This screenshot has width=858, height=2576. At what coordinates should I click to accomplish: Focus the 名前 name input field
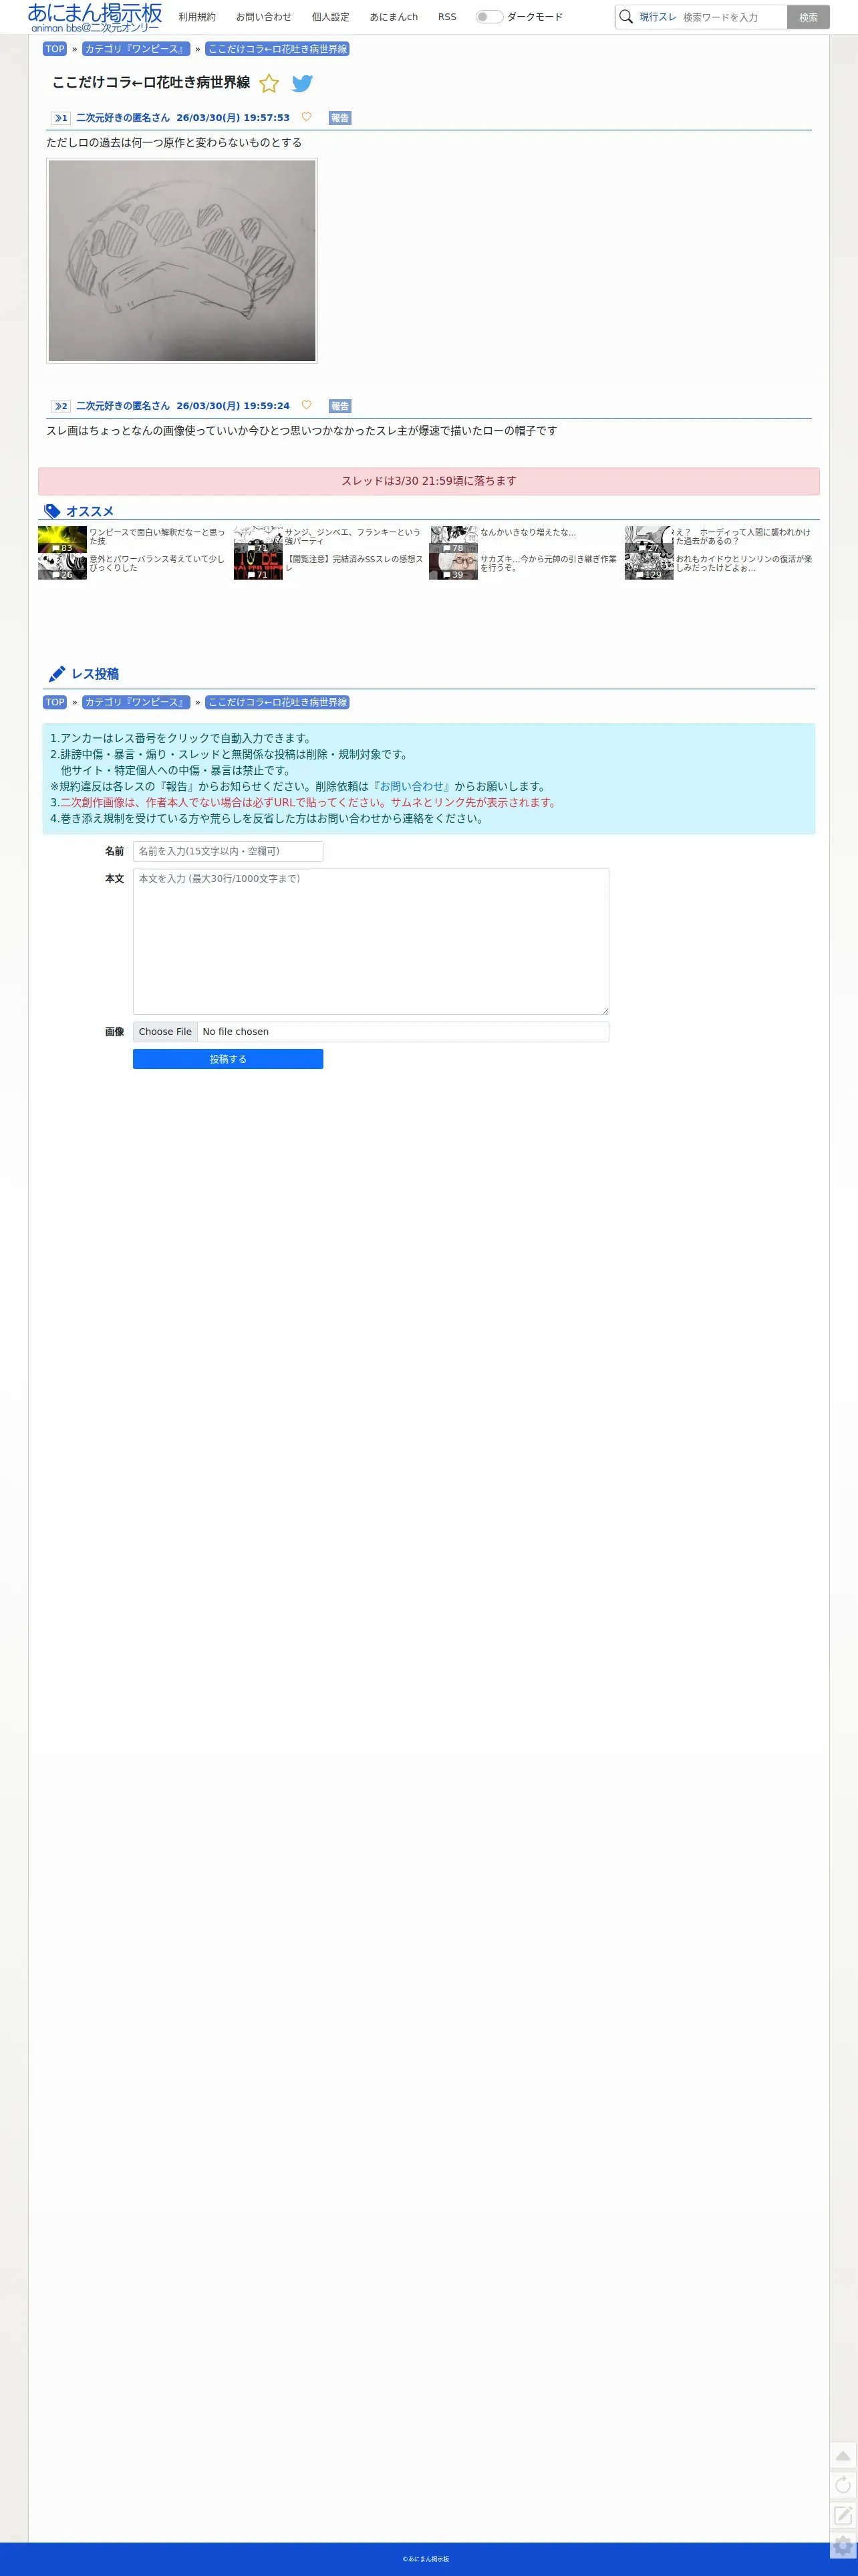point(228,851)
